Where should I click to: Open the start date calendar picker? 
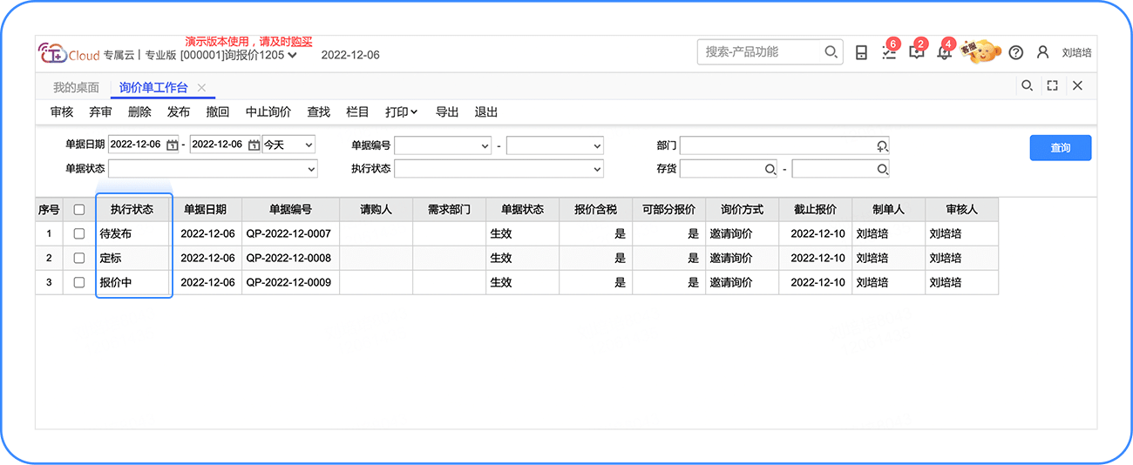[173, 145]
